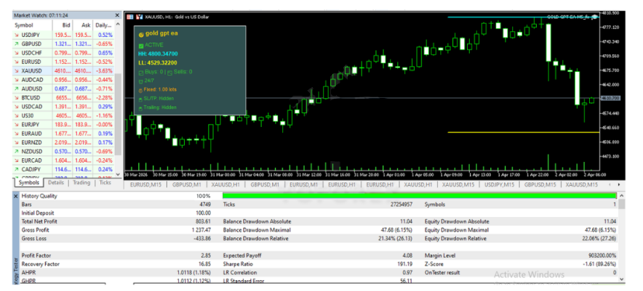Click the Total Net Profit value 803.61
Screen dimensions: 643x291
(204, 221)
